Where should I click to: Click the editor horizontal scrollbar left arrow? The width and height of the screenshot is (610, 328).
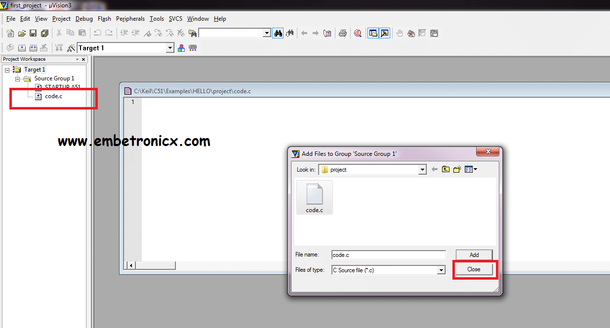(131, 265)
